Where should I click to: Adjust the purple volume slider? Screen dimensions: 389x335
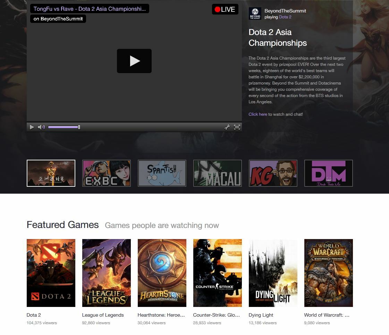(x=64, y=127)
